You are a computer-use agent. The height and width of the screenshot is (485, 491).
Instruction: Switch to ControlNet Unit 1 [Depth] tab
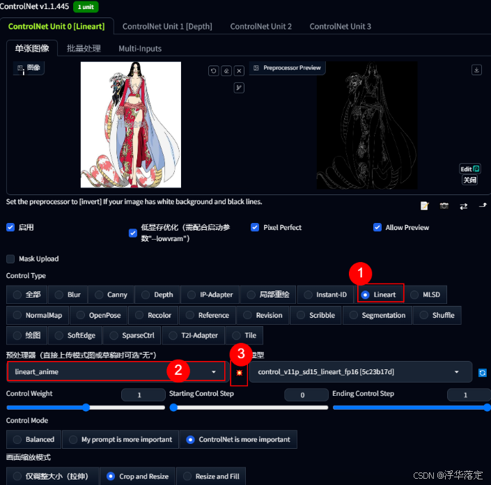click(x=167, y=26)
